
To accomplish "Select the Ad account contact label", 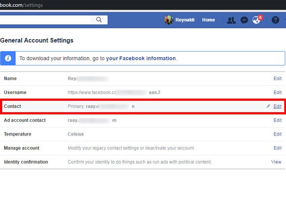I will (25, 120).
